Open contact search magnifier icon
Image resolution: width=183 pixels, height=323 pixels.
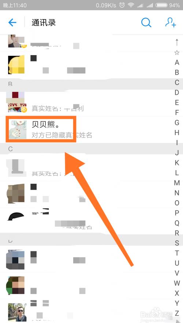[146, 22]
